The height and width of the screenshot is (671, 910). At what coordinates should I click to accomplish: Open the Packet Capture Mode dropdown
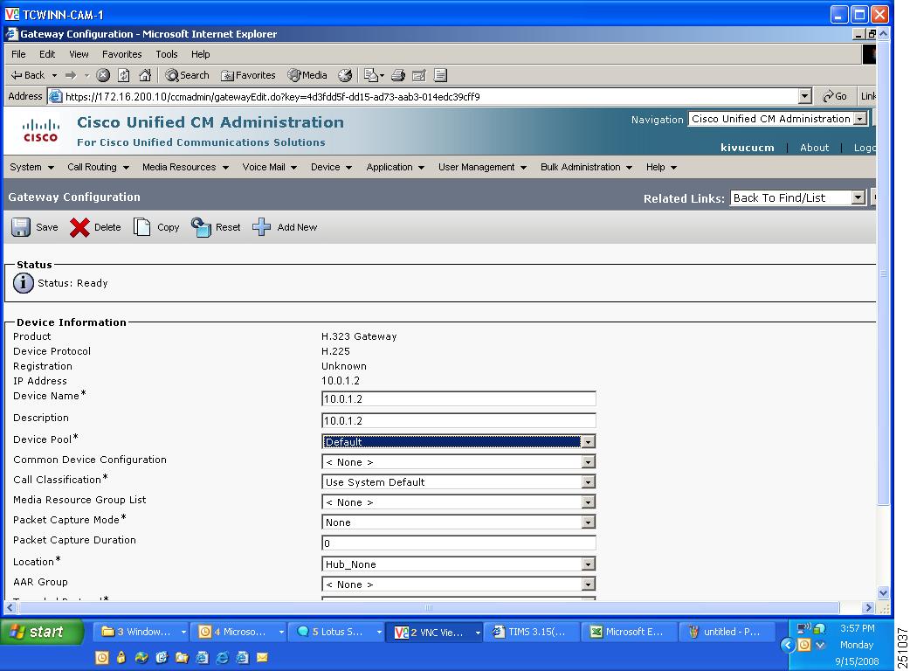(x=588, y=522)
